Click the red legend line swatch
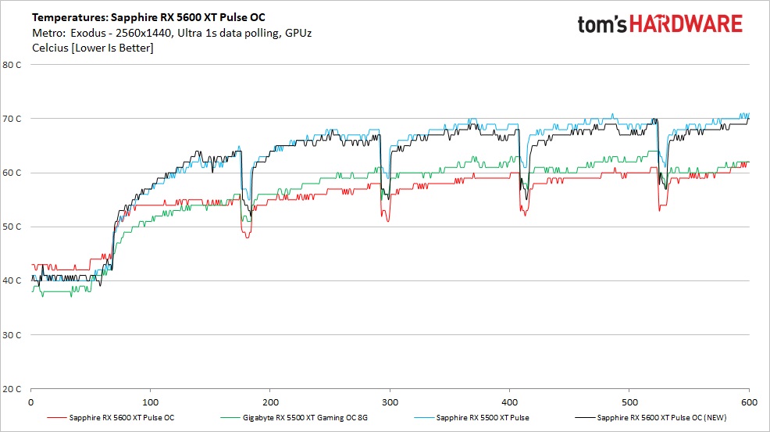 [56, 418]
